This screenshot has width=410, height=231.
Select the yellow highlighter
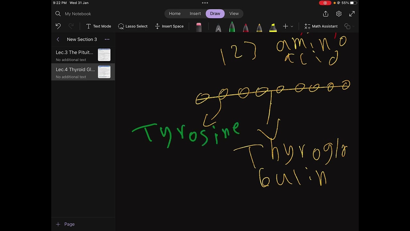(x=273, y=28)
